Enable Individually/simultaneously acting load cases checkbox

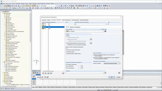pos(66,43)
